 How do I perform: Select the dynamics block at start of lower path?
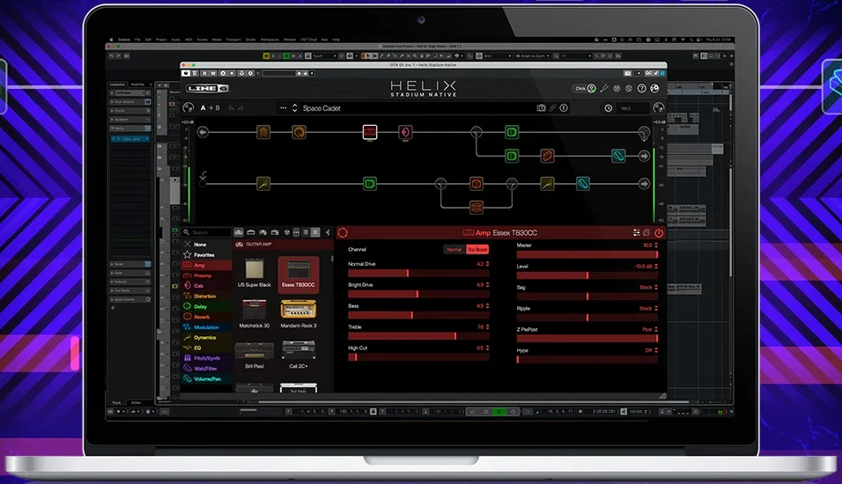263,184
